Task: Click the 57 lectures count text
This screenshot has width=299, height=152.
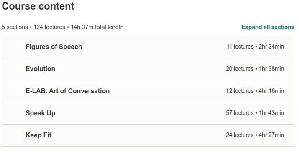Action: 240,113
